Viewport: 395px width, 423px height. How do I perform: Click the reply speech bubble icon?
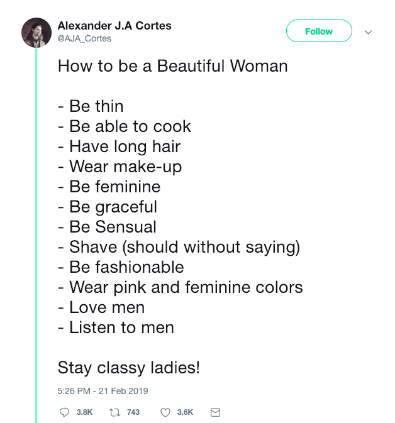click(x=64, y=412)
